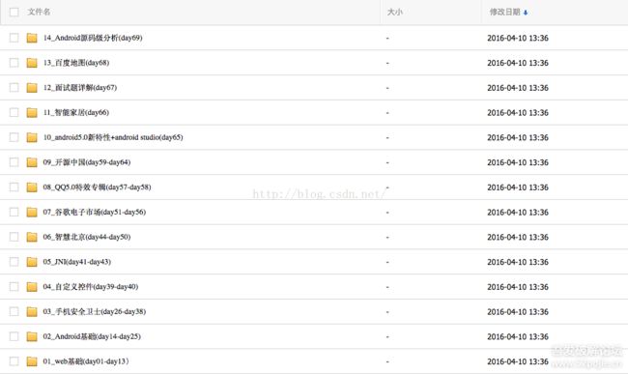Select checkbox of 06_智慧北京(day44-day50)
The height and width of the screenshot is (374, 628).
point(14,237)
